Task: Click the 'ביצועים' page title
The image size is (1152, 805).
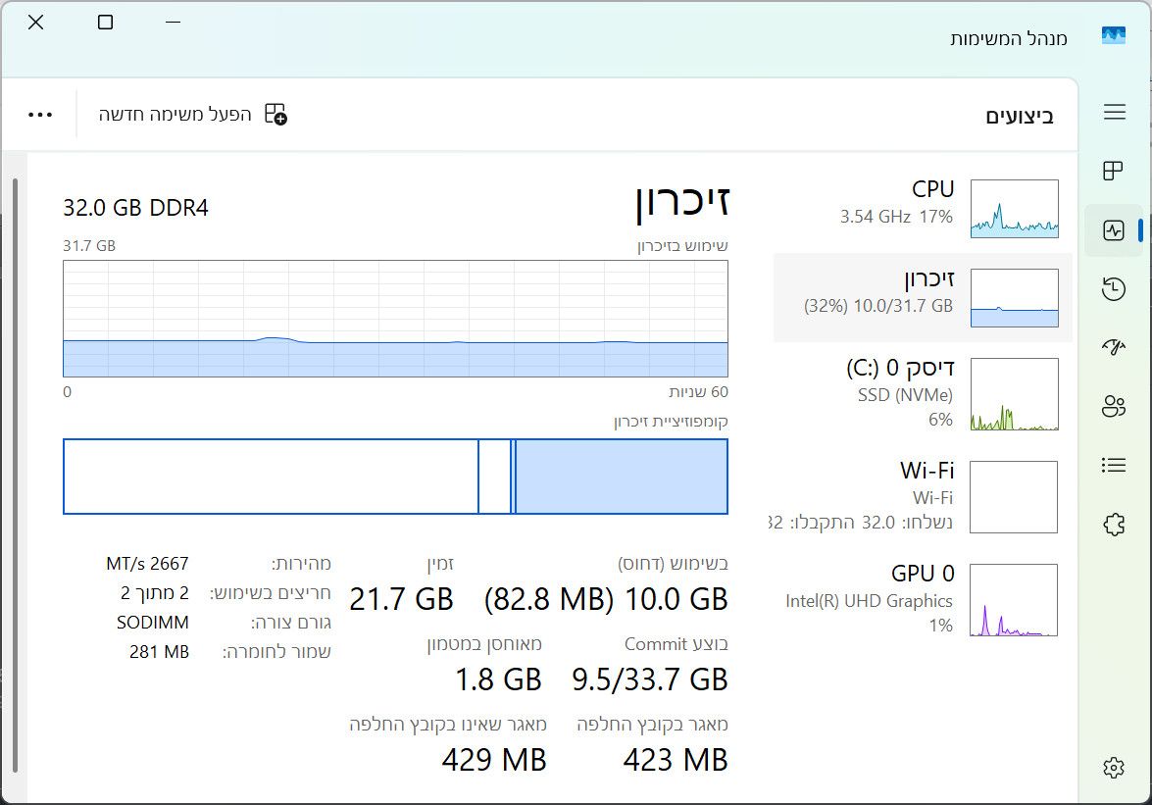Action: pos(1019,116)
